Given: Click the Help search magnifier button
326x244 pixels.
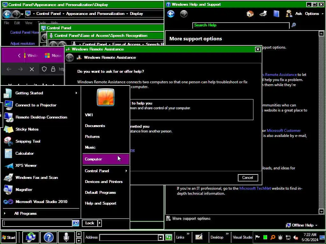Looking at the screenshot, I should pos(294,25).
